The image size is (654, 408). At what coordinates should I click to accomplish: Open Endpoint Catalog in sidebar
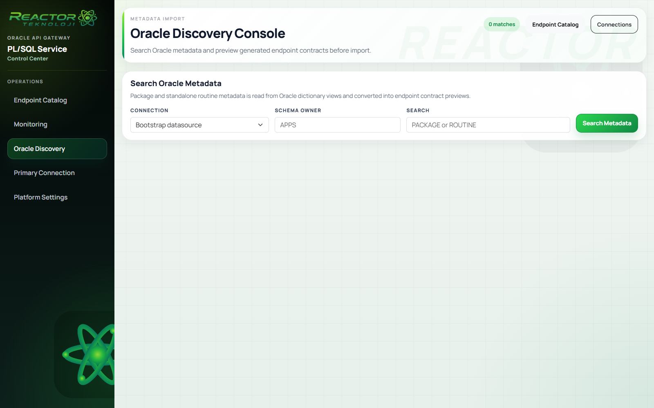(x=57, y=100)
